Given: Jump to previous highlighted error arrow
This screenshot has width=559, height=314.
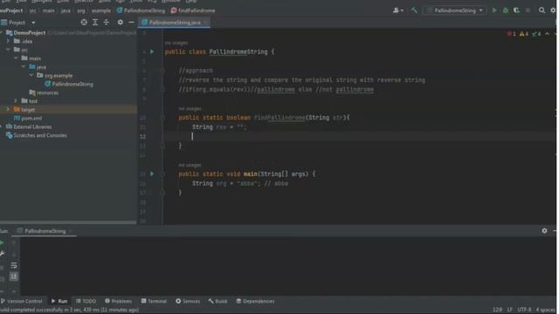Looking at the screenshot, I should point(548,34).
